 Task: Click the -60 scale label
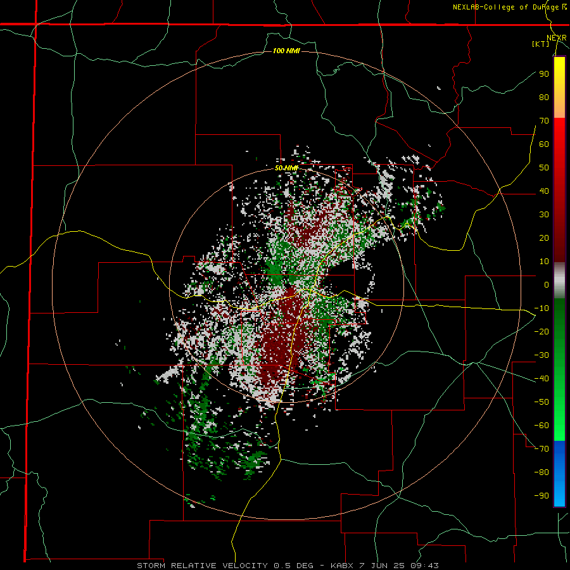[541, 426]
